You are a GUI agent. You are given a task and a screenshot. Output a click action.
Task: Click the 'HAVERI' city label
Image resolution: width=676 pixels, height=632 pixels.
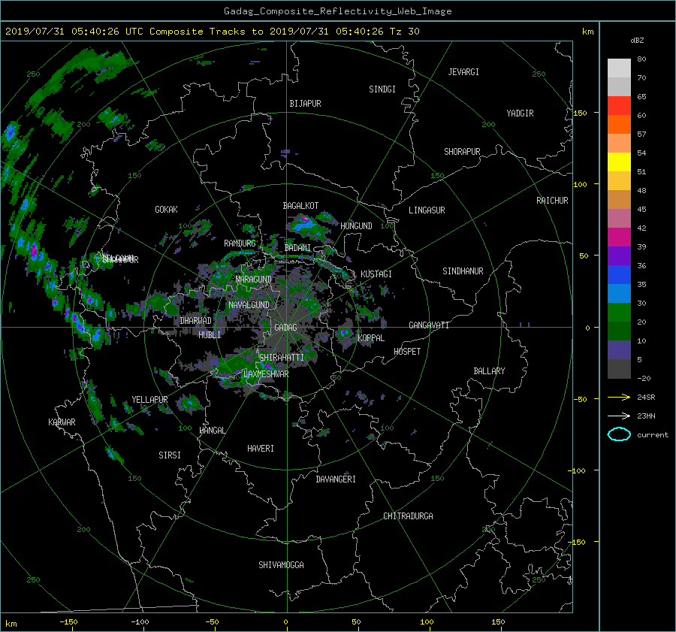click(x=261, y=449)
